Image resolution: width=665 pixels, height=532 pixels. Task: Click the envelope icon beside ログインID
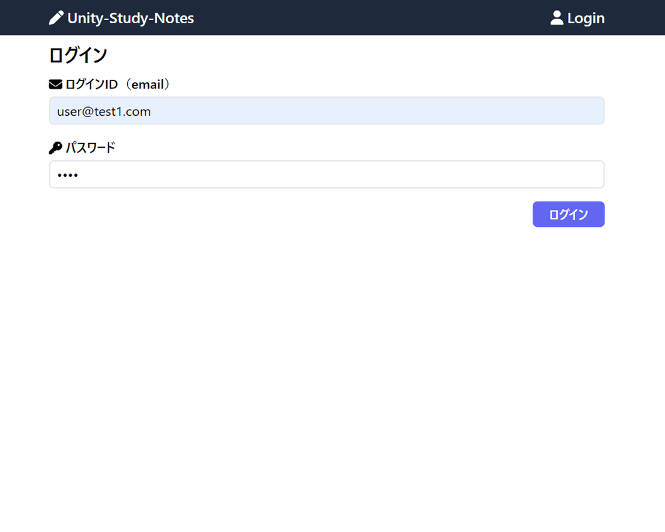coord(55,84)
